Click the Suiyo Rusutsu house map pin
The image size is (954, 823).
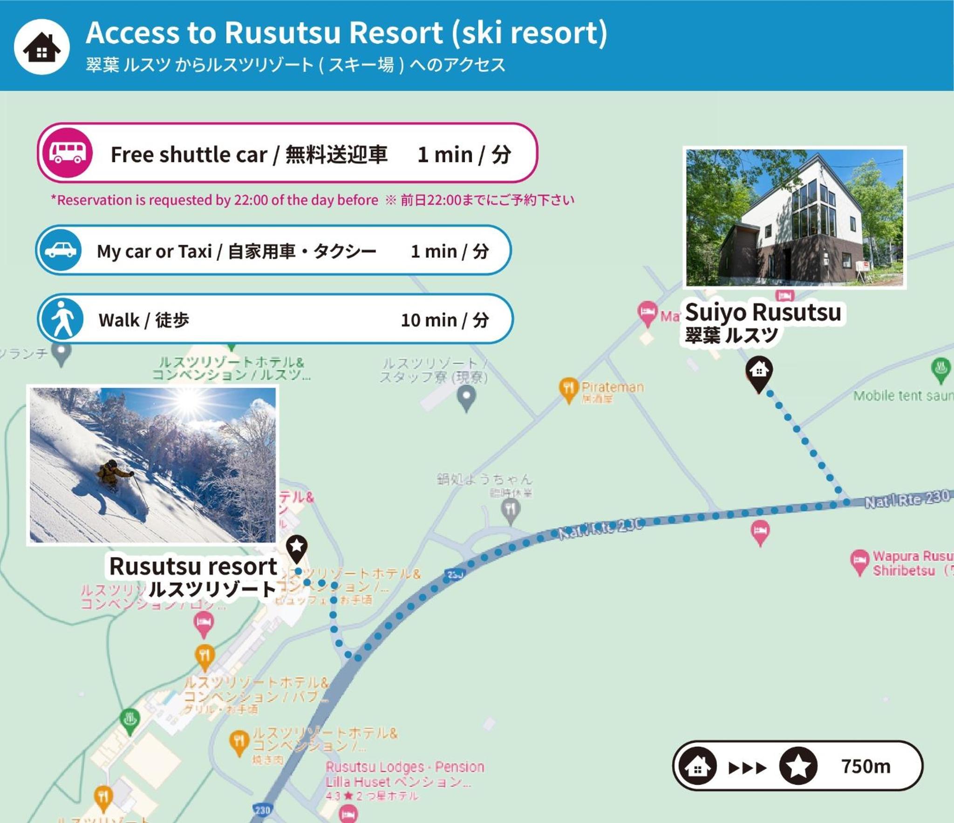point(759,374)
